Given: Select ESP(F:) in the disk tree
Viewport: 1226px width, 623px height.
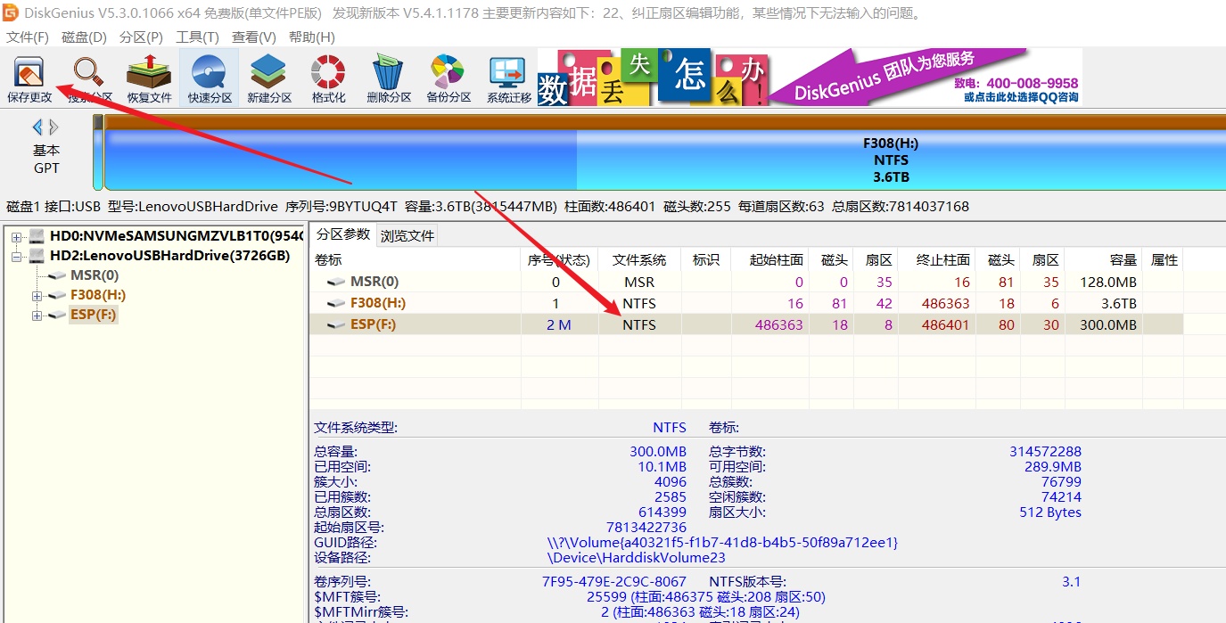Looking at the screenshot, I should 94,315.
